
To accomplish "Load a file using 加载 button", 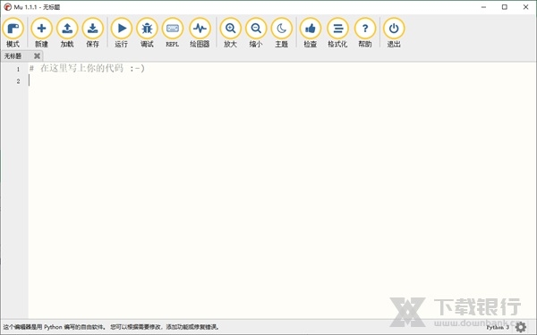I will [x=67, y=32].
